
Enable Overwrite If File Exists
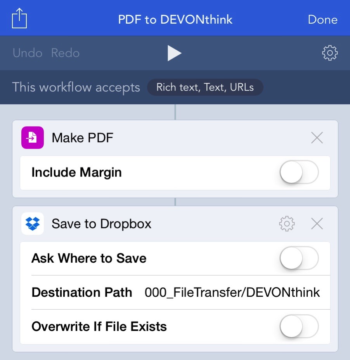pos(299,326)
